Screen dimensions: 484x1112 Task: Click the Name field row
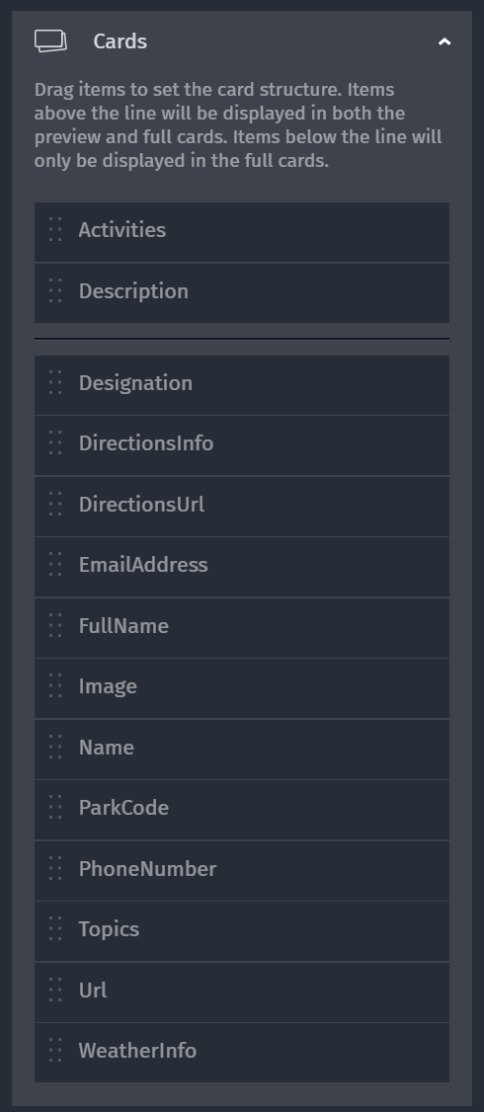242,749
